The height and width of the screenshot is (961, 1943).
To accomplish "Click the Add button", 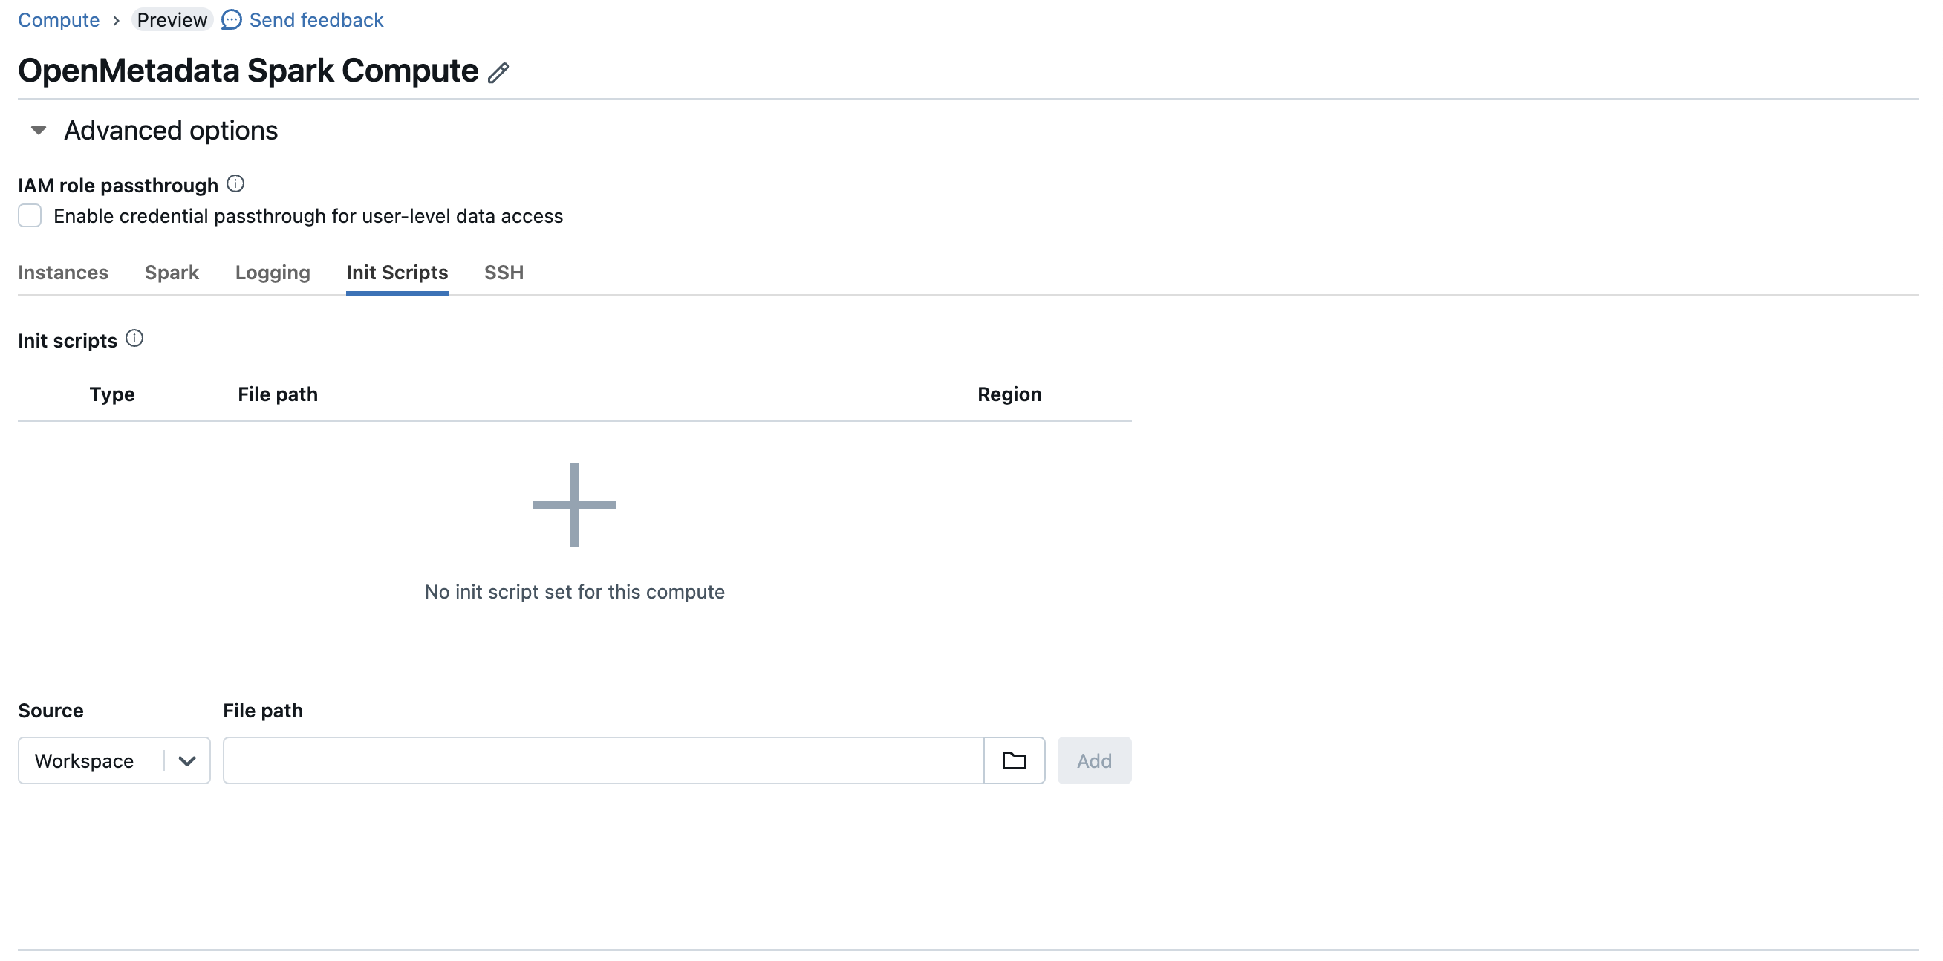I will (1095, 760).
